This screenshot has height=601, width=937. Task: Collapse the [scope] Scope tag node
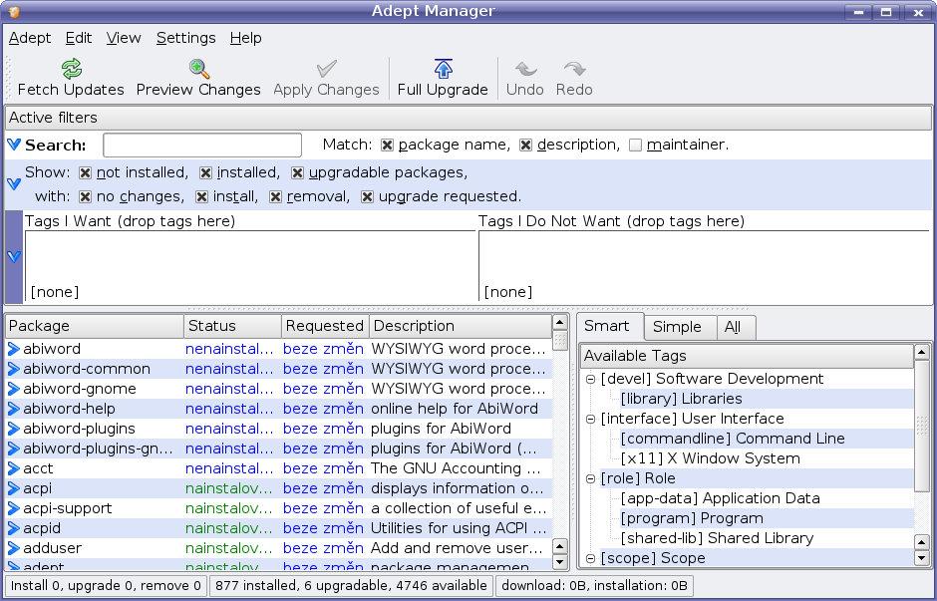click(x=590, y=558)
